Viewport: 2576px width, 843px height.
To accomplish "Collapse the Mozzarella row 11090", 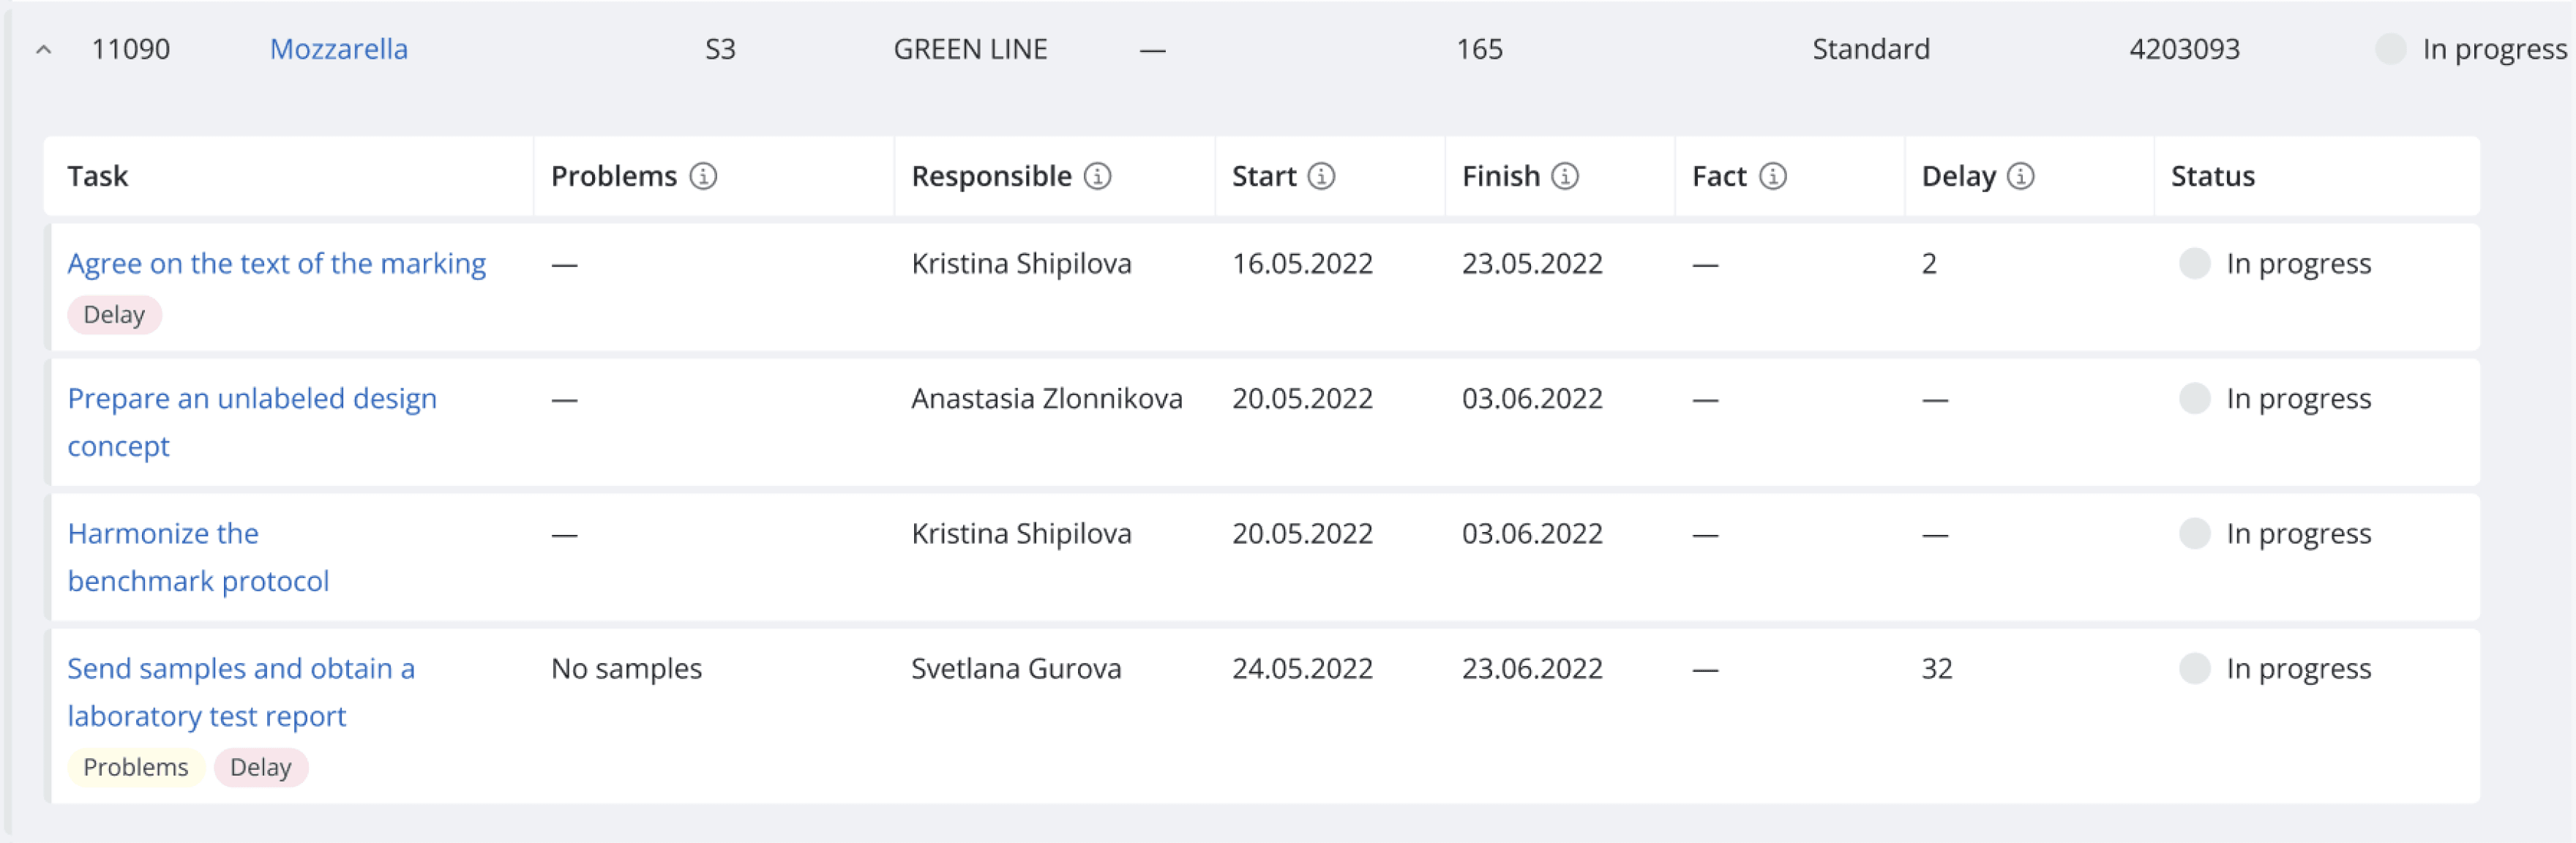I will pos(43,49).
